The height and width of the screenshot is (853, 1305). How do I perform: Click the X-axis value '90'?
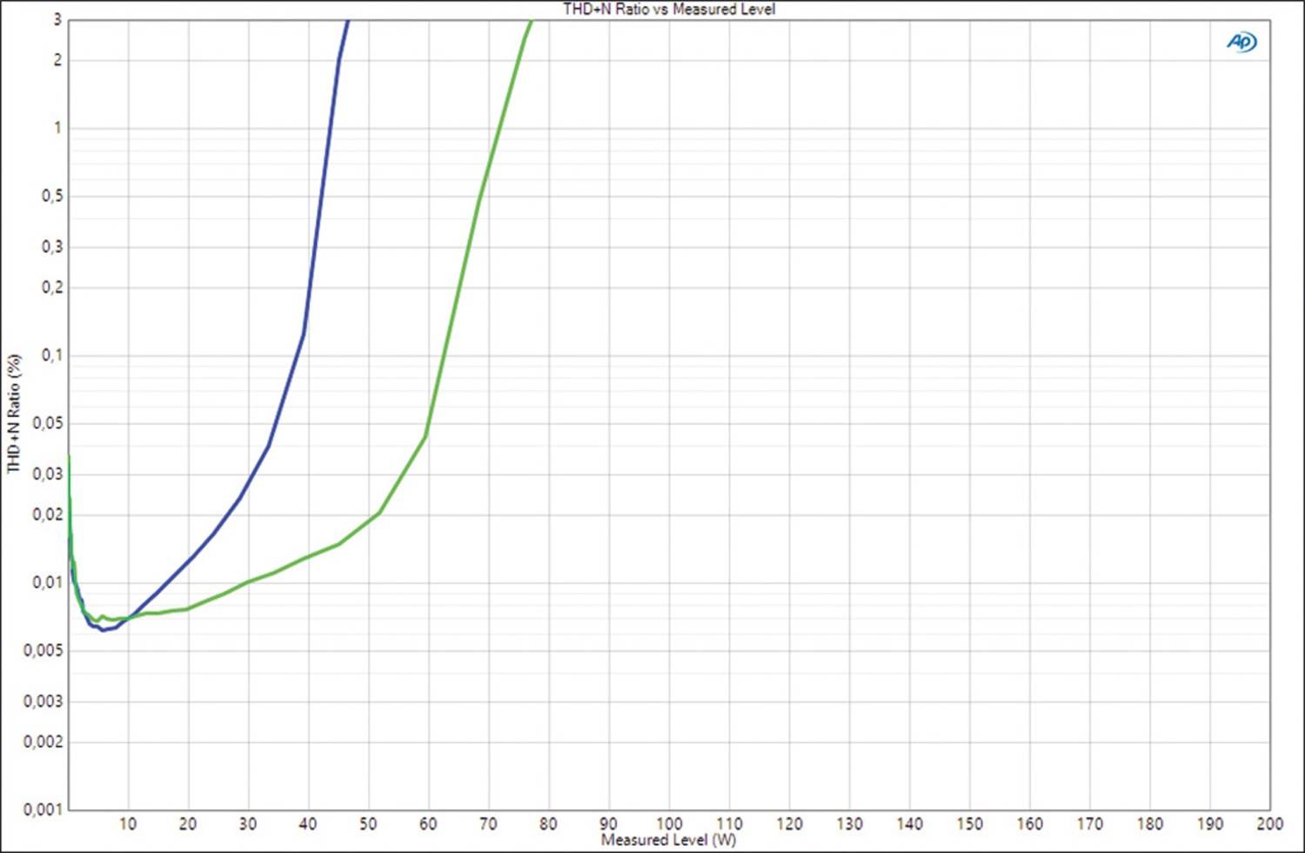tap(608, 823)
